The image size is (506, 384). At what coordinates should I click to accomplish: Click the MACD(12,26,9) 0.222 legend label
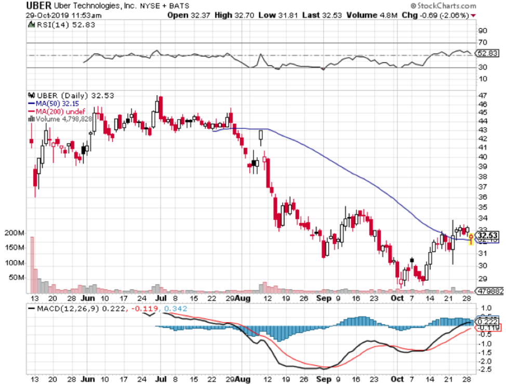[81, 309]
